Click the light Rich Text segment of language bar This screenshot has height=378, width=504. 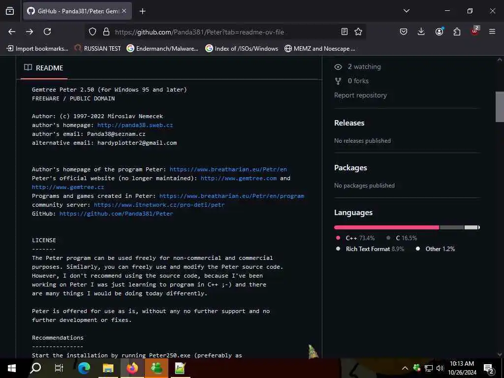click(x=471, y=227)
